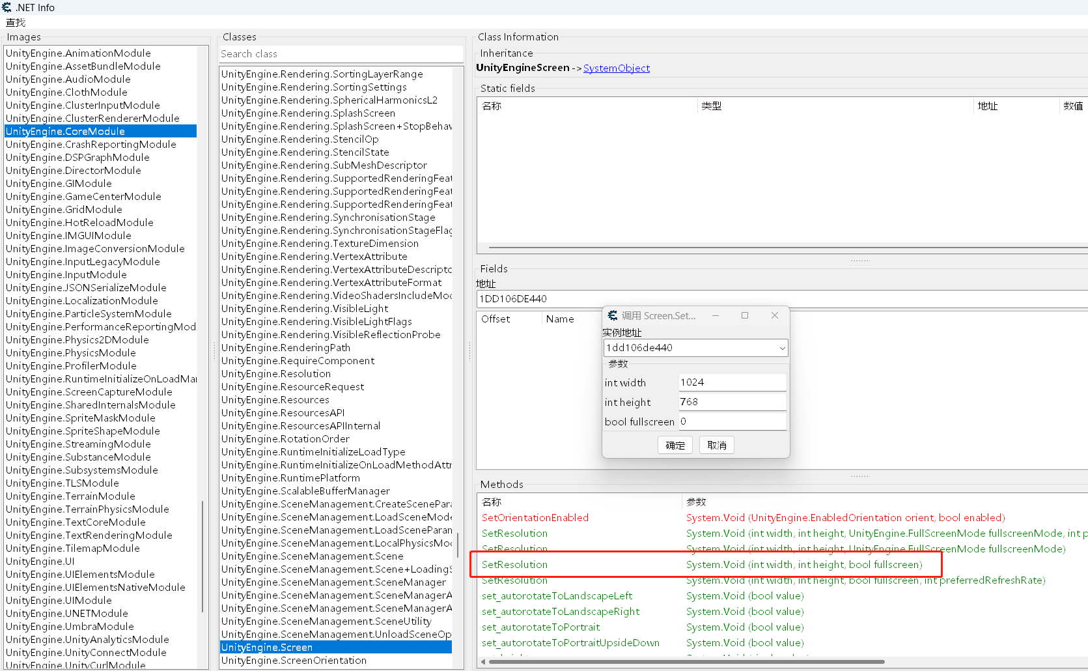Screen dimensions: 1088x671
Task: Close the Screen.Set invoke dialog
Action: coord(775,315)
